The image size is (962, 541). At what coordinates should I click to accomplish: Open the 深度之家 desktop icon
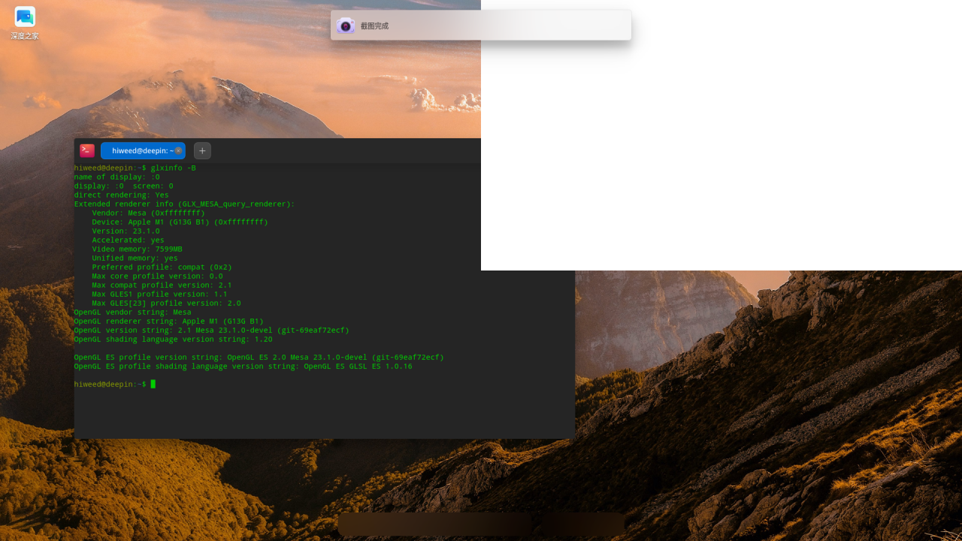click(25, 23)
